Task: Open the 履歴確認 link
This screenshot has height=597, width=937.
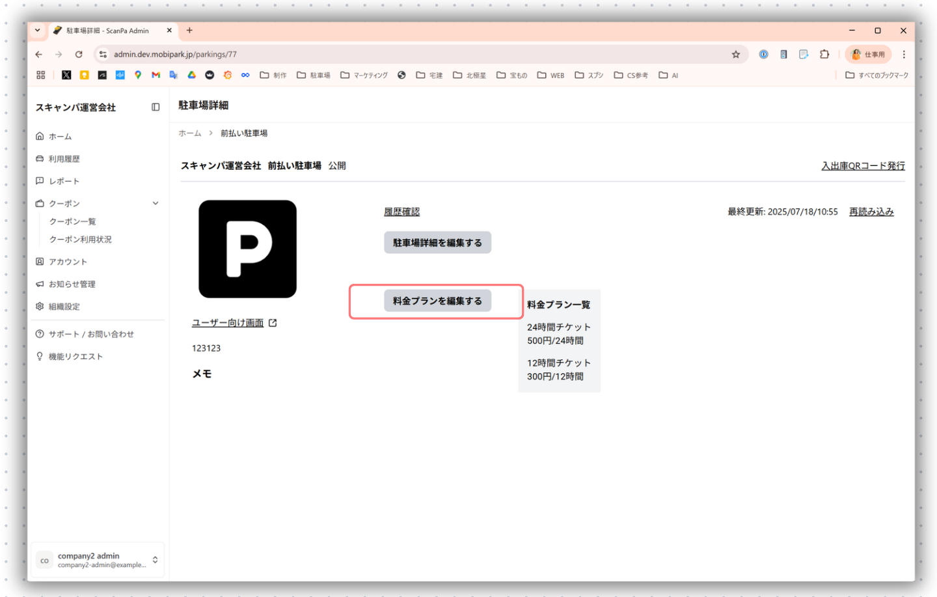Action: 401,212
